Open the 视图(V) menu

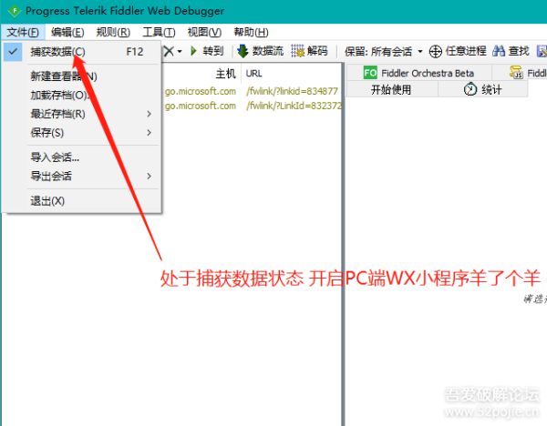point(204,33)
